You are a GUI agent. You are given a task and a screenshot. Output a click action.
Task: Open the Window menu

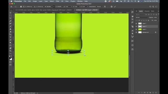80,1
